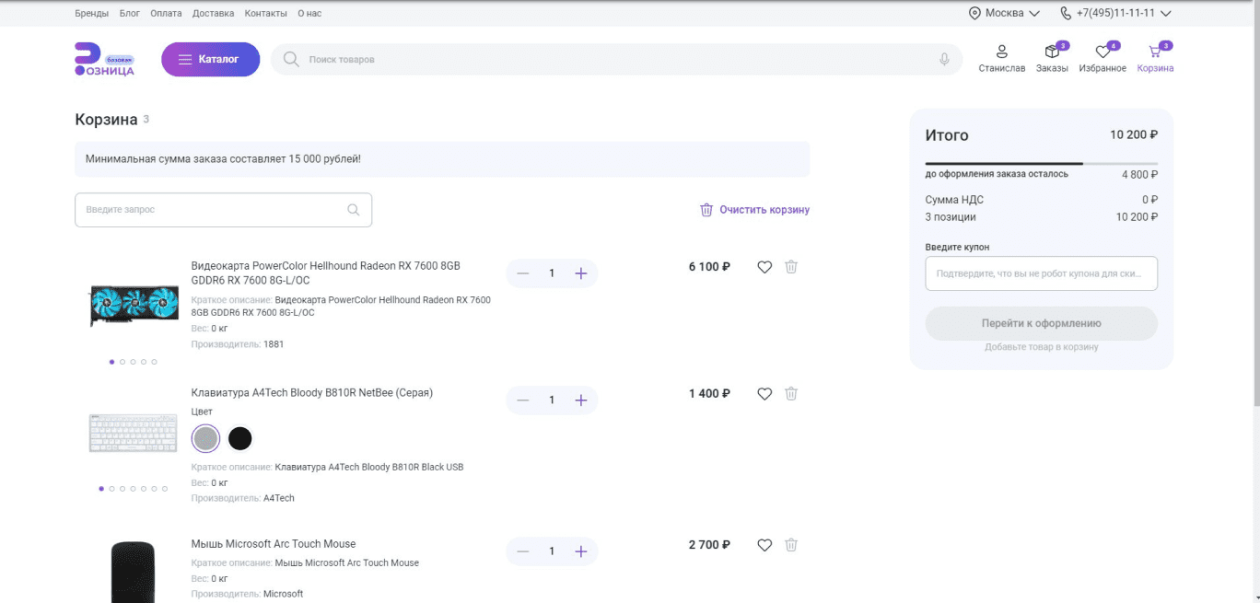Click Перейти к оформлению button
Viewport: 1260px width, 603px height.
(x=1041, y=323)
